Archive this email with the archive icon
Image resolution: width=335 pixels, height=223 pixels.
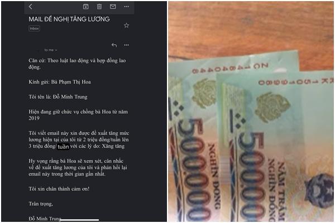pos(85,7)
